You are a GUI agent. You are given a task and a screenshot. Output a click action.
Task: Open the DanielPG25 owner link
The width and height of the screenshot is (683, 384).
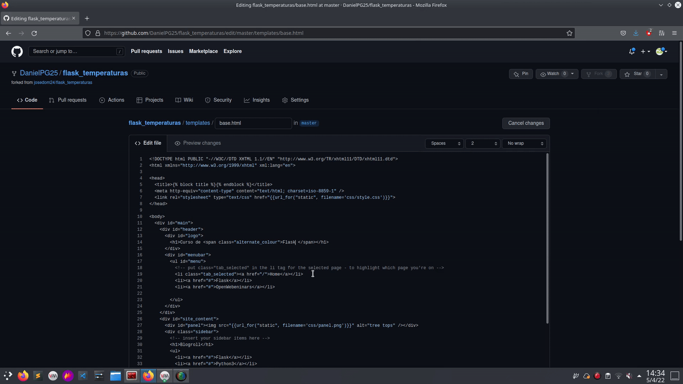(x=39, y=73)
